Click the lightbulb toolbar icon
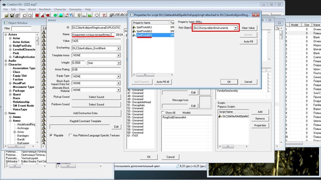The height and width of the screenshot is (180, 321). click(79, 16)
